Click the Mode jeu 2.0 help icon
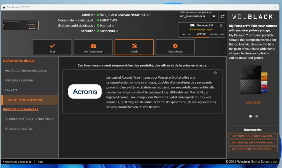The image size is (282, 168). [221, 26]
